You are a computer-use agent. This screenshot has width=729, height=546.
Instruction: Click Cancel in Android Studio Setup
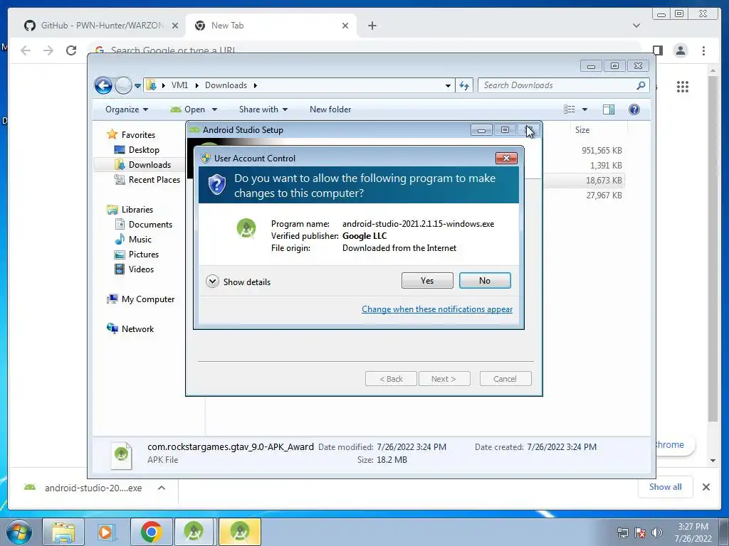click(x=505, y=379)
